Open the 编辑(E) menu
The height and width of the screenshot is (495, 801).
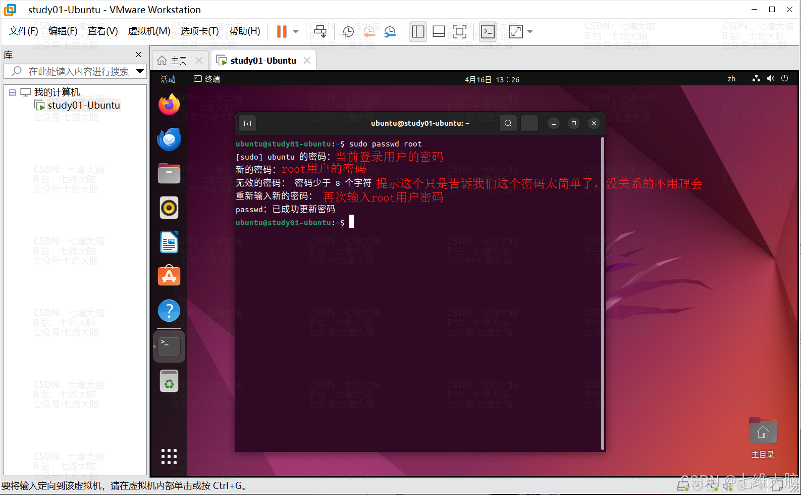click(x=63, y=31)
